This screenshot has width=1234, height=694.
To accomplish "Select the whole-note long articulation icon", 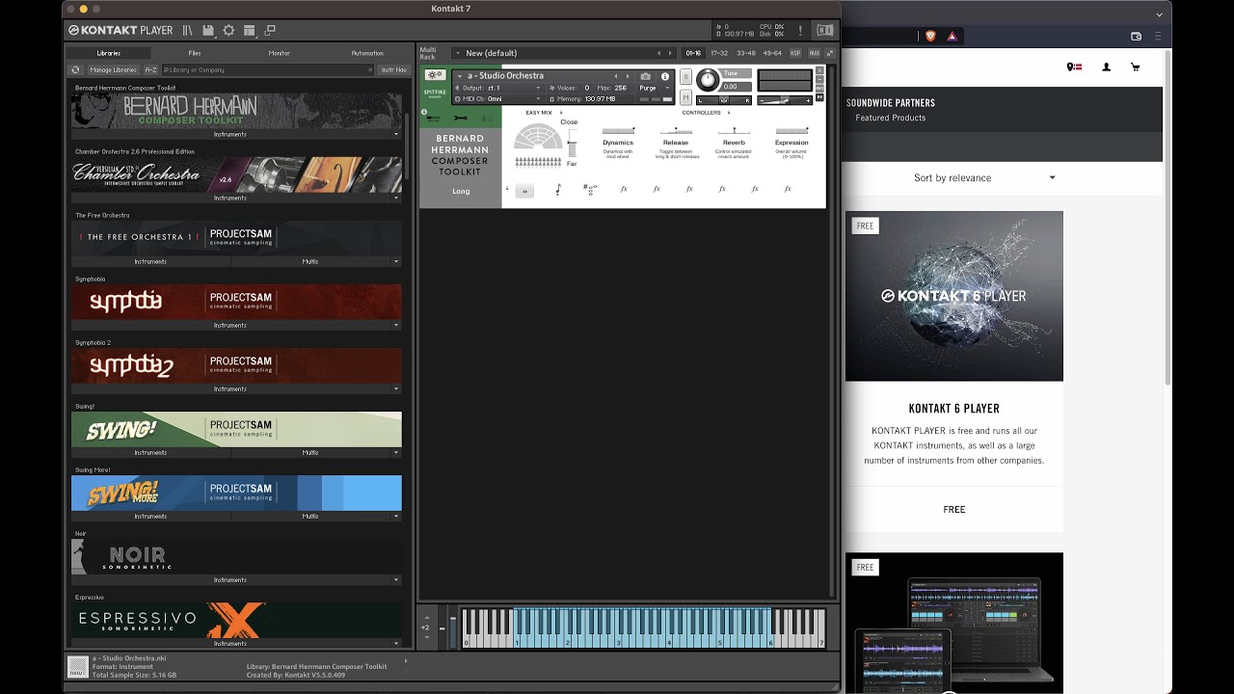I will pyautogui.click(x=524, y=190).
